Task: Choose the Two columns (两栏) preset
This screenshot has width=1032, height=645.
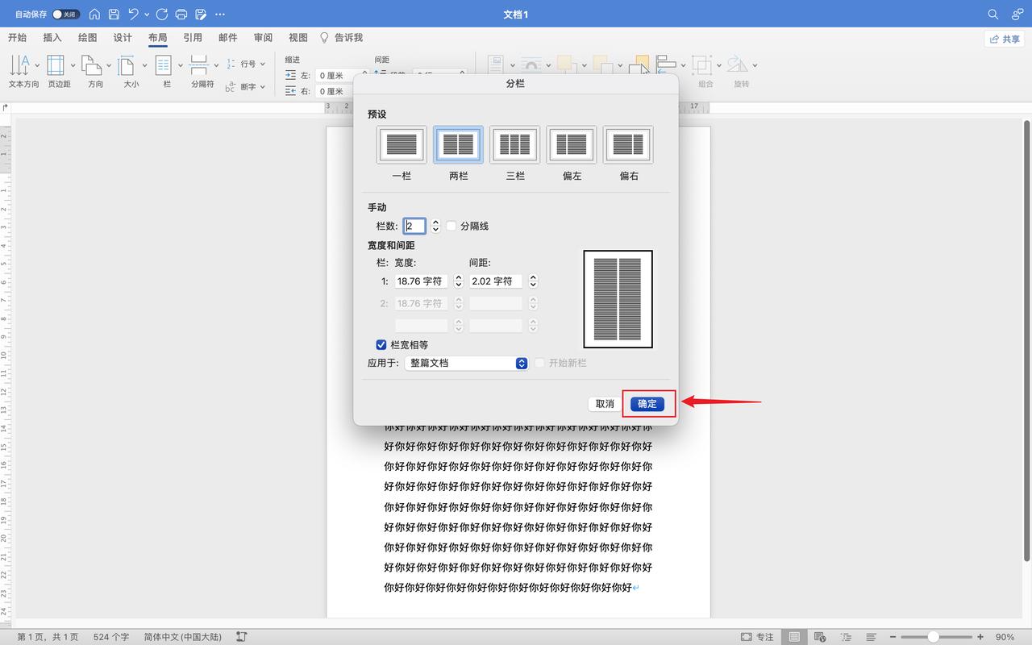Action: [x=458, y=145]
